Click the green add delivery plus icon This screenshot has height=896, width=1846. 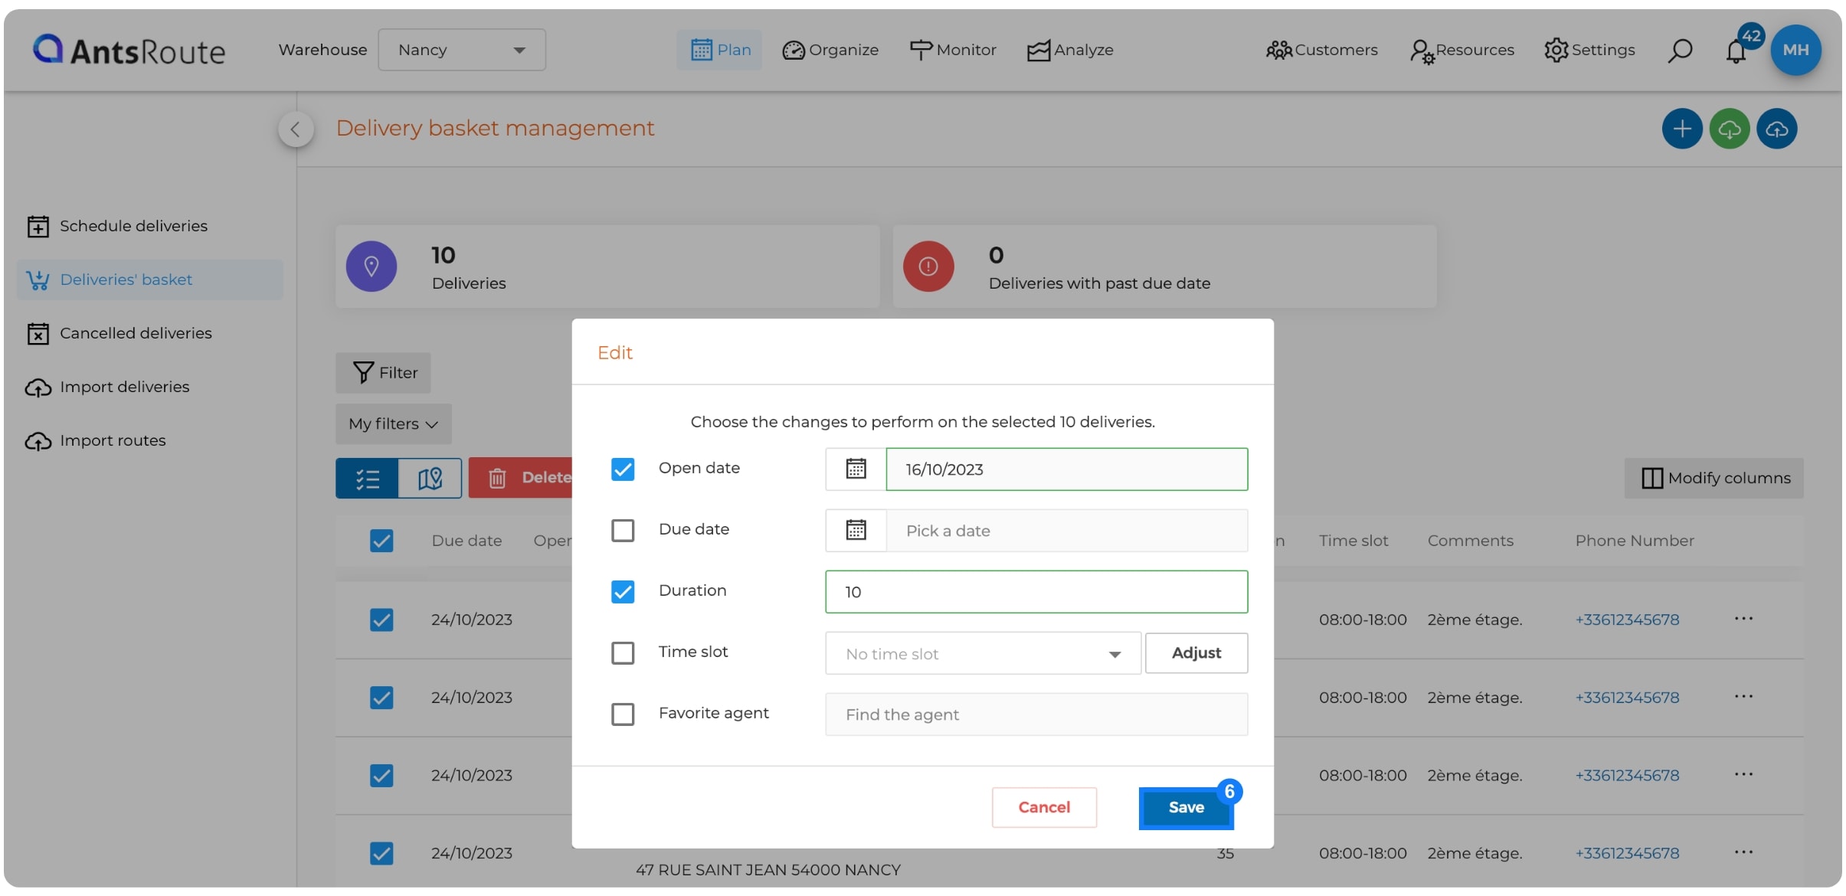click(1682, 128)
